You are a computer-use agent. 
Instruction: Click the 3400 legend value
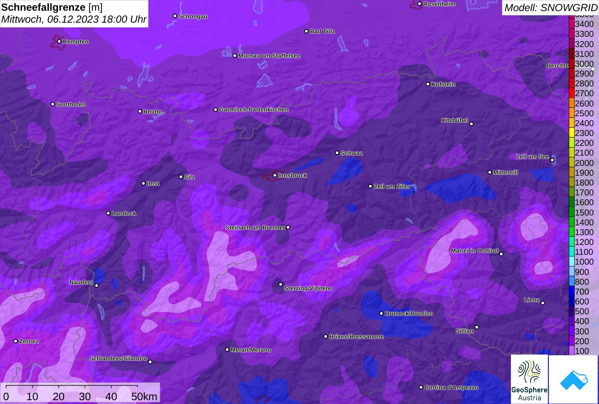tap(584, 24)
